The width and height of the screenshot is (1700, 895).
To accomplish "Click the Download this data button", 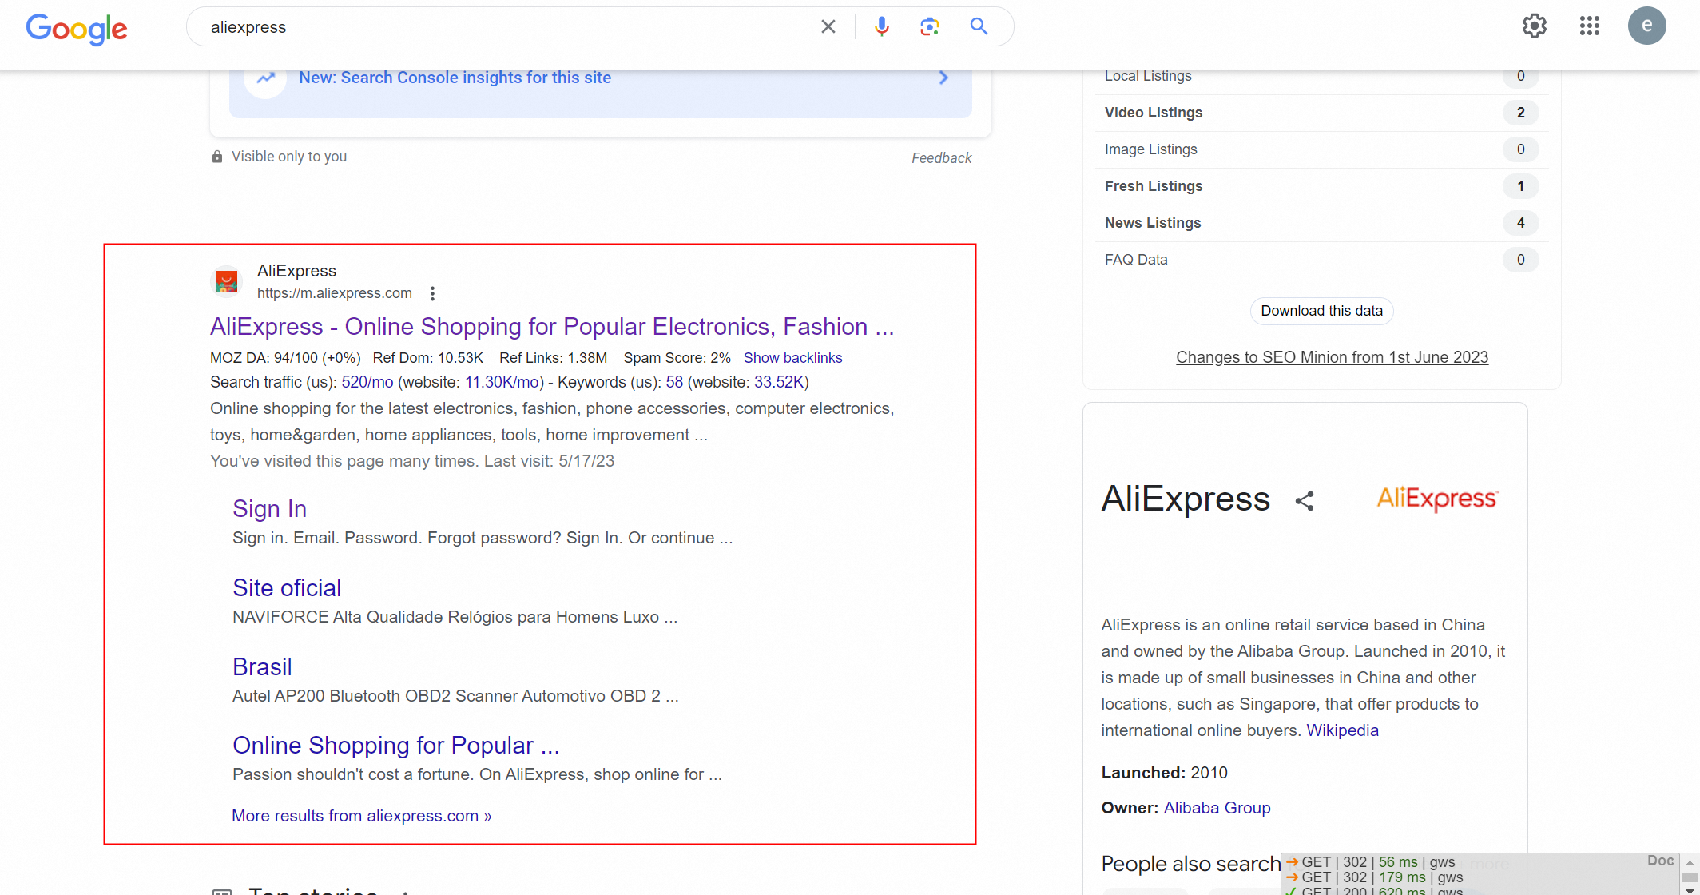I will click(1321, 311).
